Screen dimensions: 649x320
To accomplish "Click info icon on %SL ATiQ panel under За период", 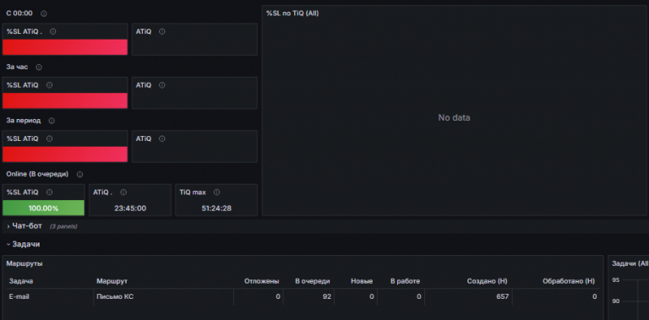I will point(49,139).
